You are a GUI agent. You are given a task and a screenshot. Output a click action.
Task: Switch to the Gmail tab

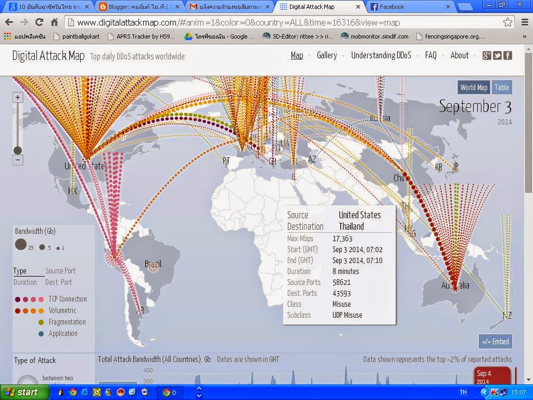click(x=231, y=6)
